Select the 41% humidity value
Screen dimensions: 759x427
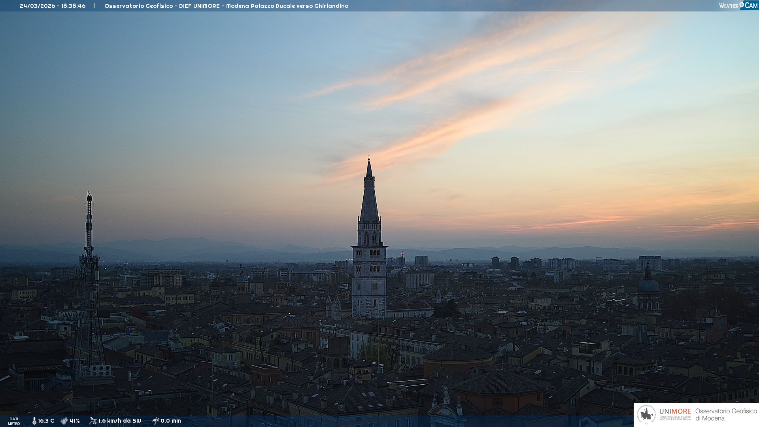coord(75,421)
